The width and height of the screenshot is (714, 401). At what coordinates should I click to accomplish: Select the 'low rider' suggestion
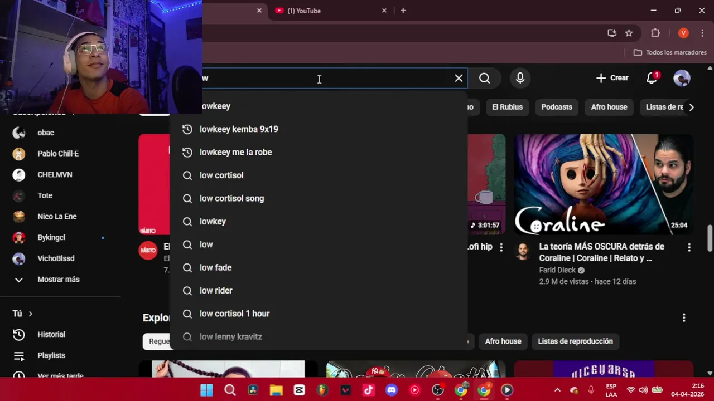pos(319,291)
